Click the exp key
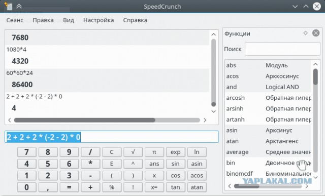This screenshot has height=196, width=325. [176, 152]
